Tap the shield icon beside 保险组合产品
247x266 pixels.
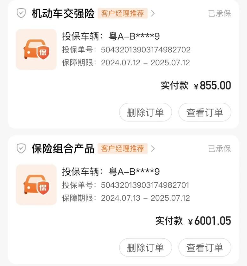[x=21, y=148]
